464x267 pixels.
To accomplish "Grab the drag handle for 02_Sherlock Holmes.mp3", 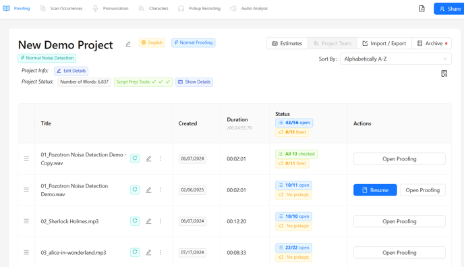I will coord(26,221).
